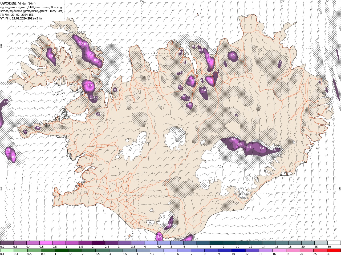Viewport: 341px width, 256px height.
Task: Pick the snow legend swatch labeled 1.5
Action: tap(85, 243)
